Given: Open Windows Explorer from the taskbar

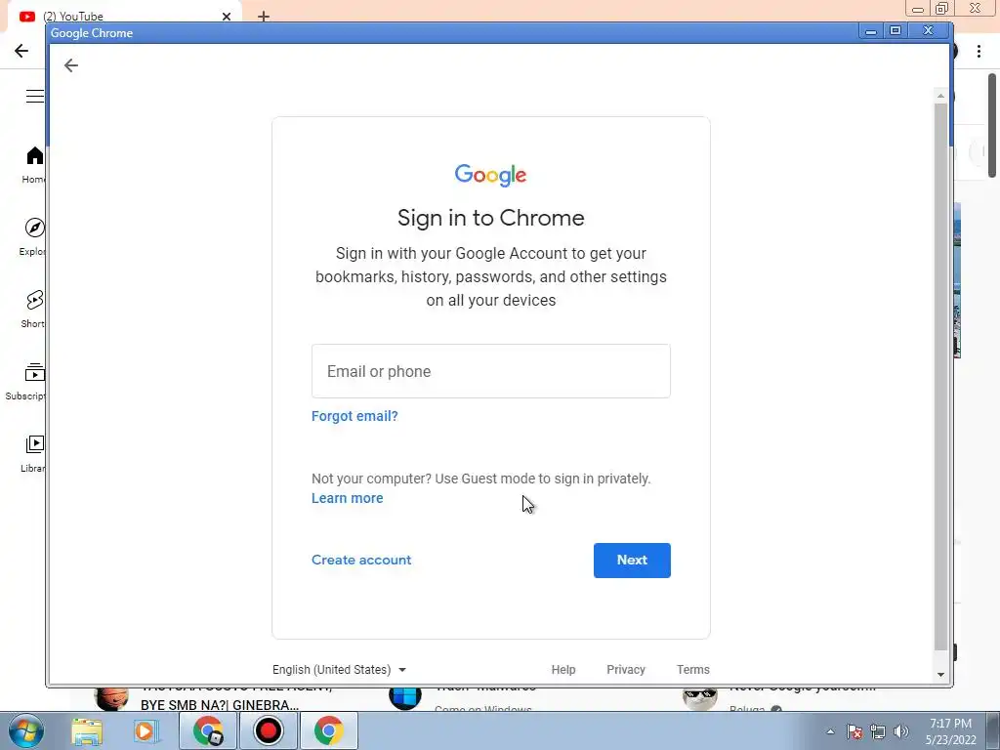Looking at the screenshot, I should click(x=87, y=730).
